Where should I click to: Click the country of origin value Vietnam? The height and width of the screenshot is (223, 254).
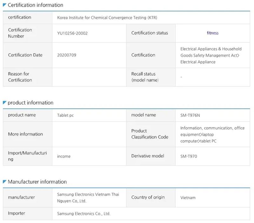[188, 198]
